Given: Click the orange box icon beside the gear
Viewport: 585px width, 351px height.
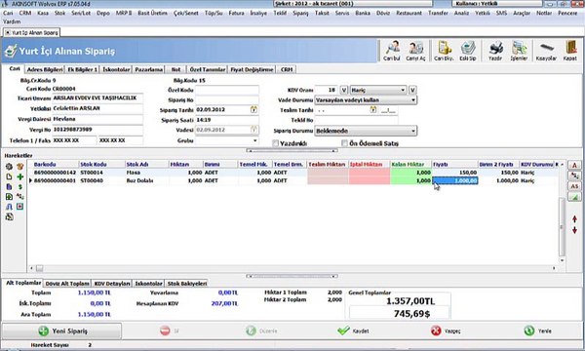Looking at the screenshot, I should [x=20, y=167].
